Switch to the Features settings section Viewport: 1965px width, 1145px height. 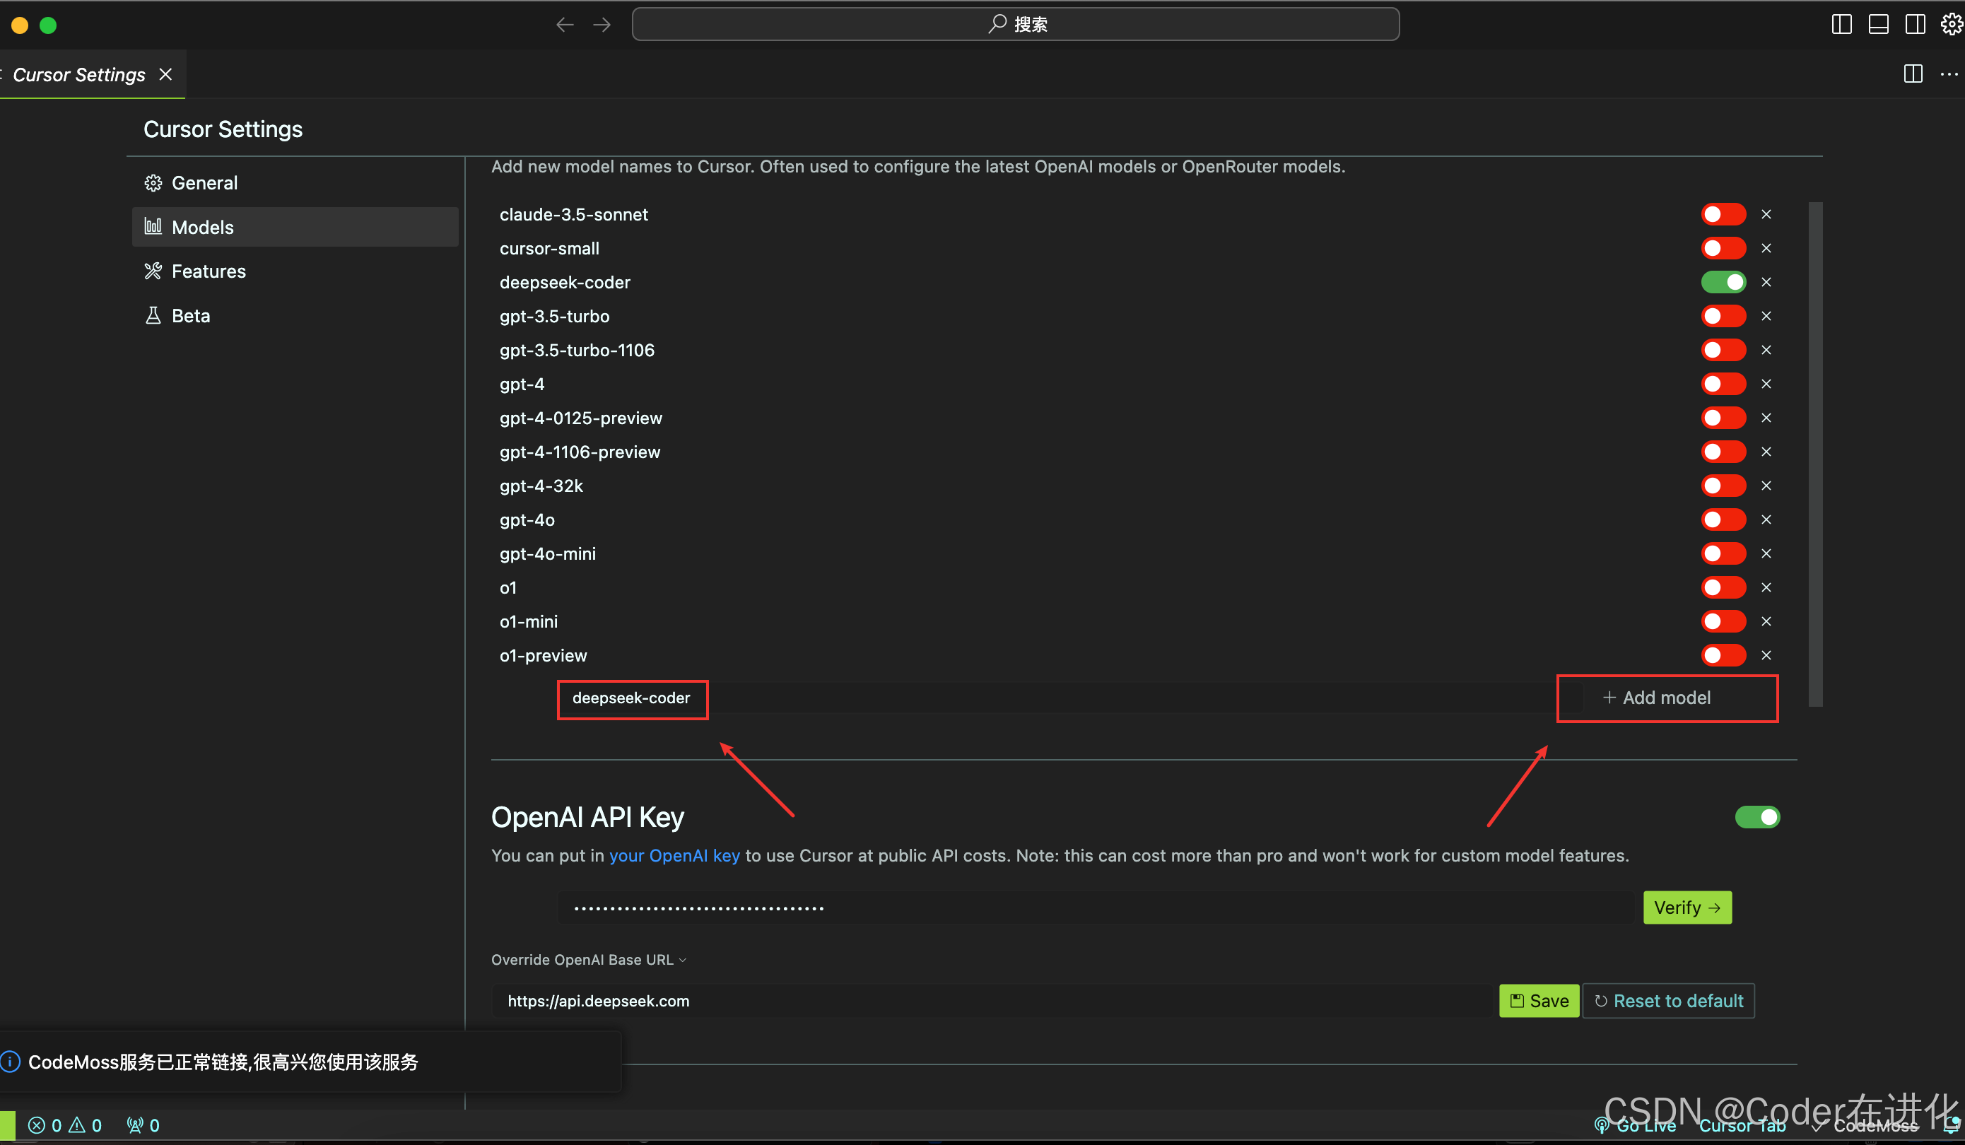(209, 271)
